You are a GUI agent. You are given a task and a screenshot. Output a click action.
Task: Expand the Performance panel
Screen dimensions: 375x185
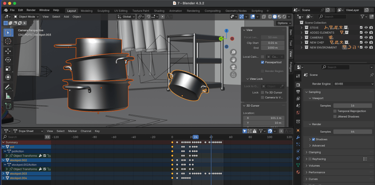coord(316,172)
